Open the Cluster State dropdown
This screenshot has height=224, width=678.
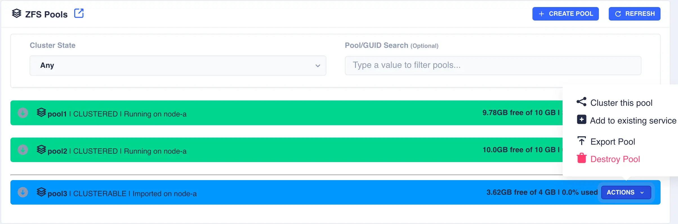(178, 66)
